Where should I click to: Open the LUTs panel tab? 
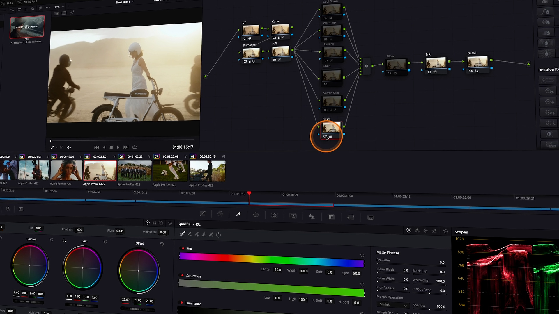(7, 3)
